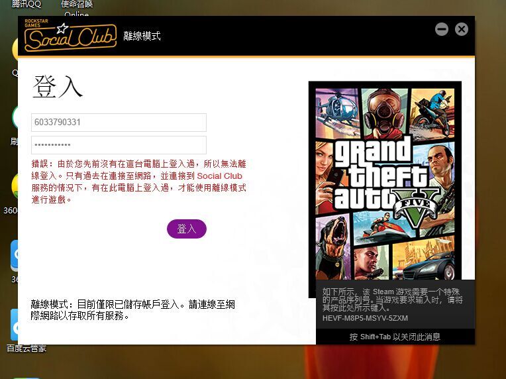
Task: Click the masked password field
Action: click(x=119, y=144)
